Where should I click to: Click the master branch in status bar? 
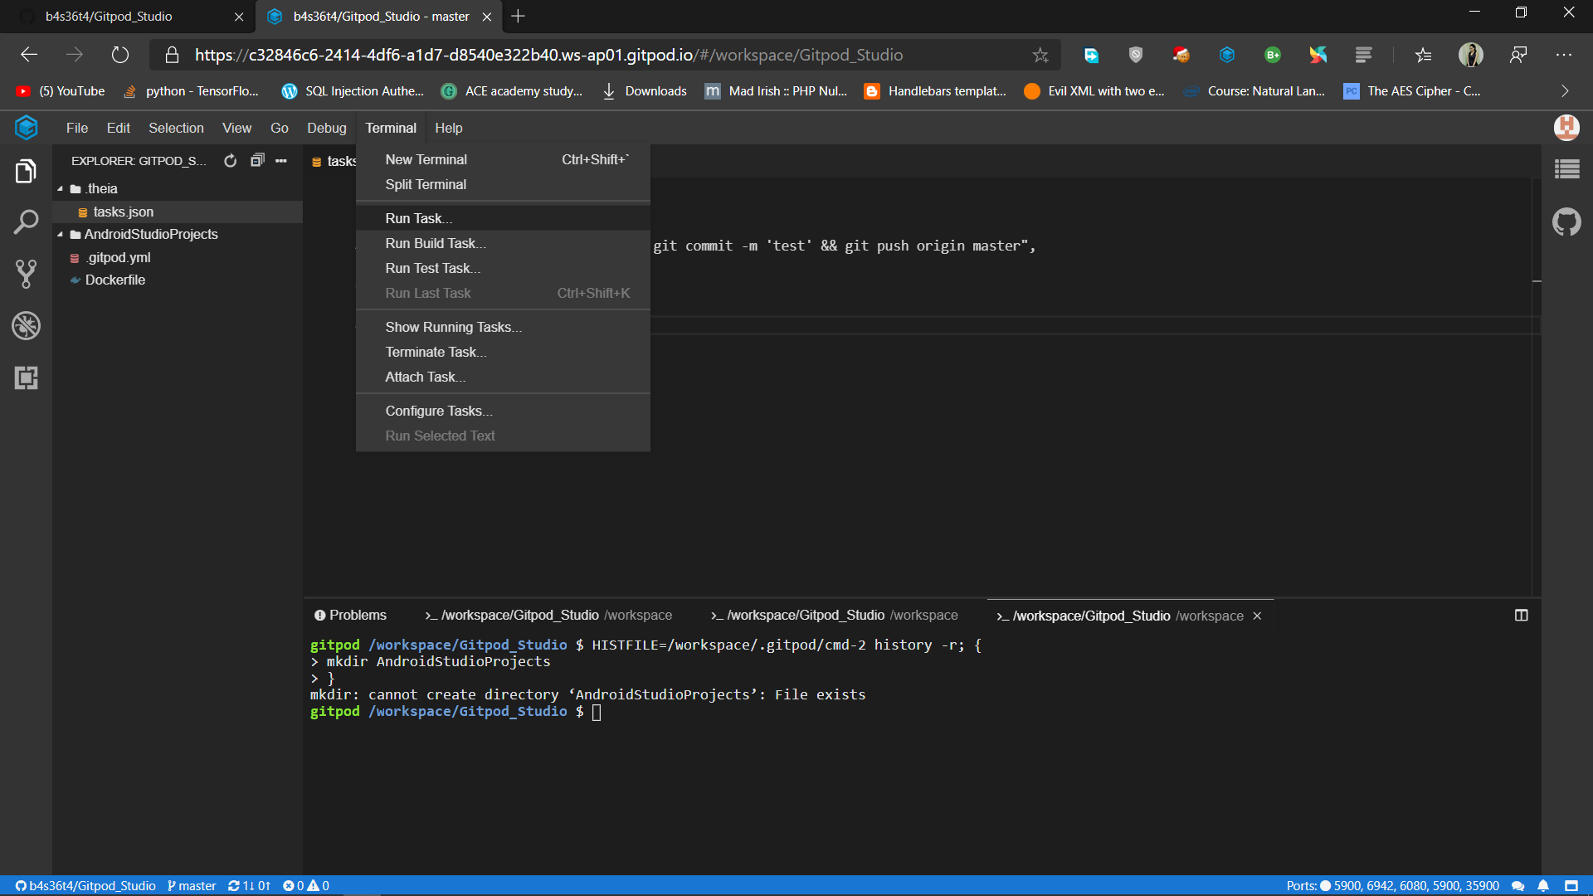tap(192, 886)
